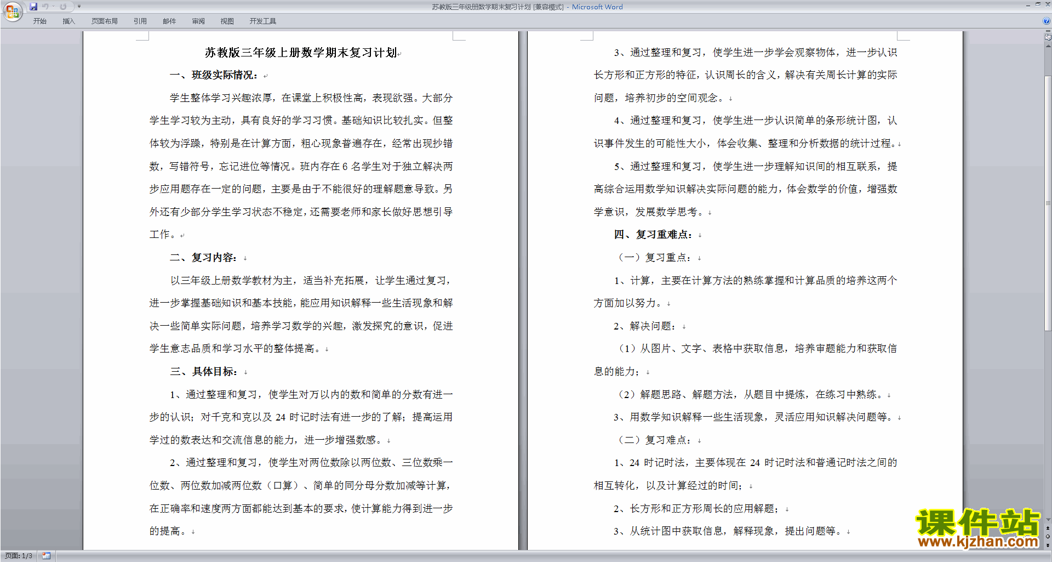
Task: Click the Undo arrow icon
Action: coord(45,7)
